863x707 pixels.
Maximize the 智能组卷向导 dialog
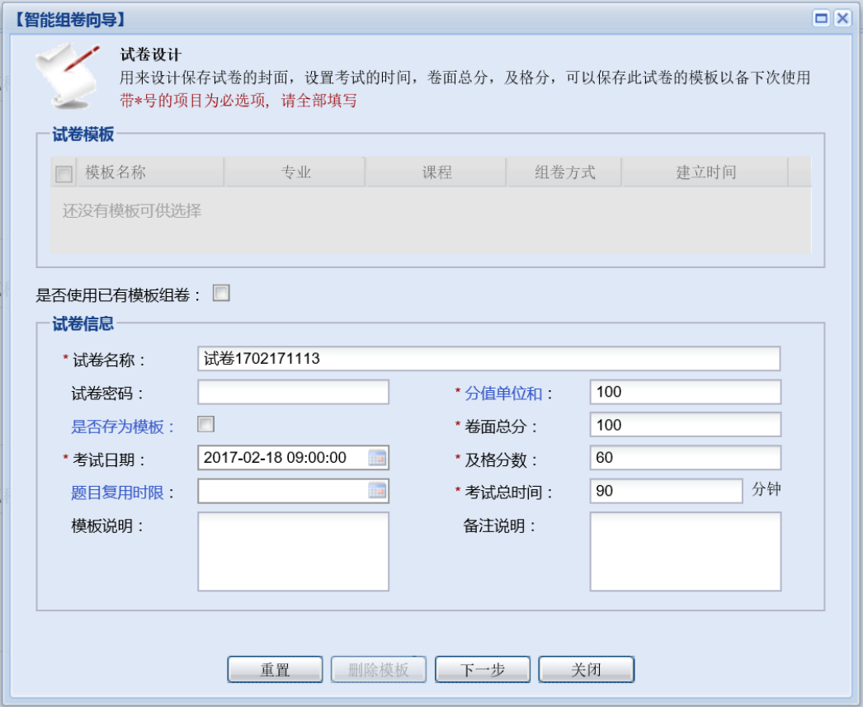(x=821, y=19)
